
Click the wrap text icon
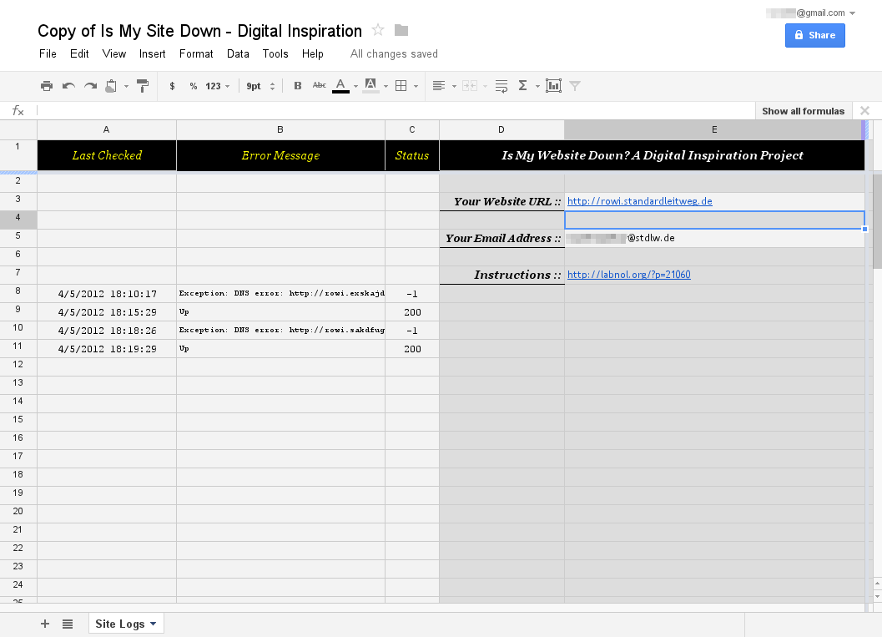501,86
